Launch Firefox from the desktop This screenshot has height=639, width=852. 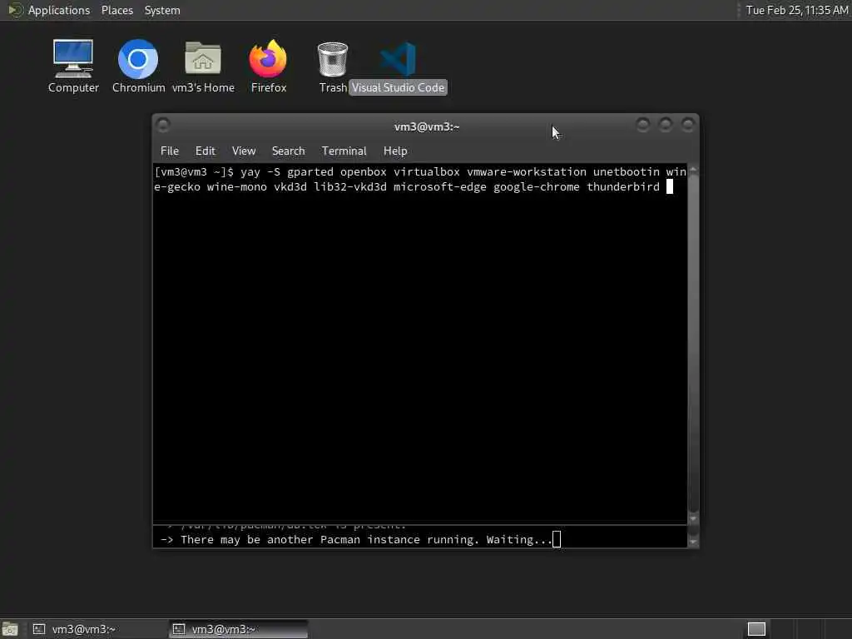(x=269, y=67)
